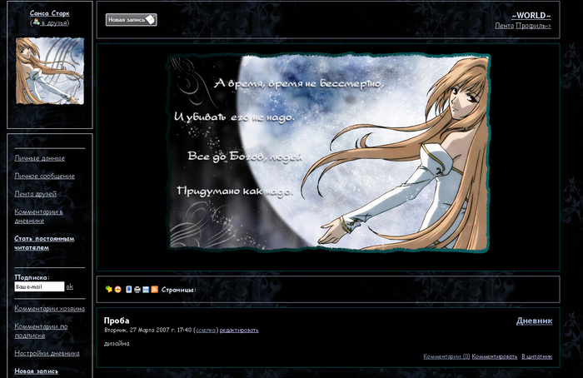The width and height of the screenshot is (583, 378).
Task: Click the 'Проба' post title
Action: 117,321
